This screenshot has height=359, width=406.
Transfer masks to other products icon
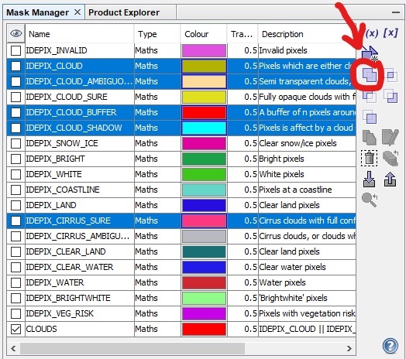pos(391,158)
